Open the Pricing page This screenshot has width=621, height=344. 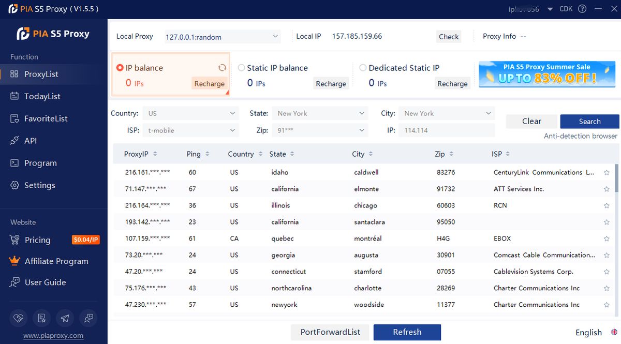click(39, 240)
